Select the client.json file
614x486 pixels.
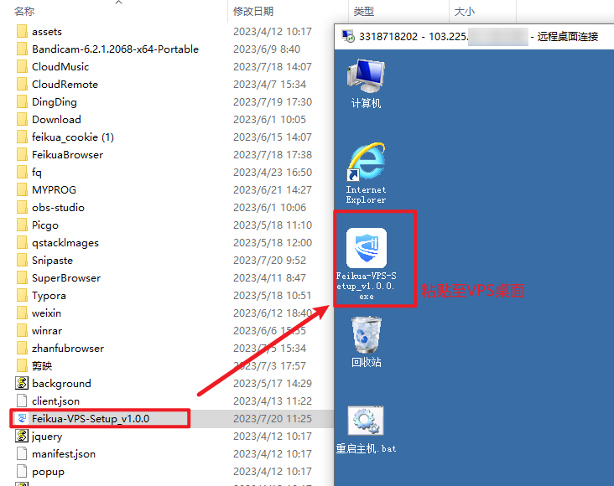point(56,401)
